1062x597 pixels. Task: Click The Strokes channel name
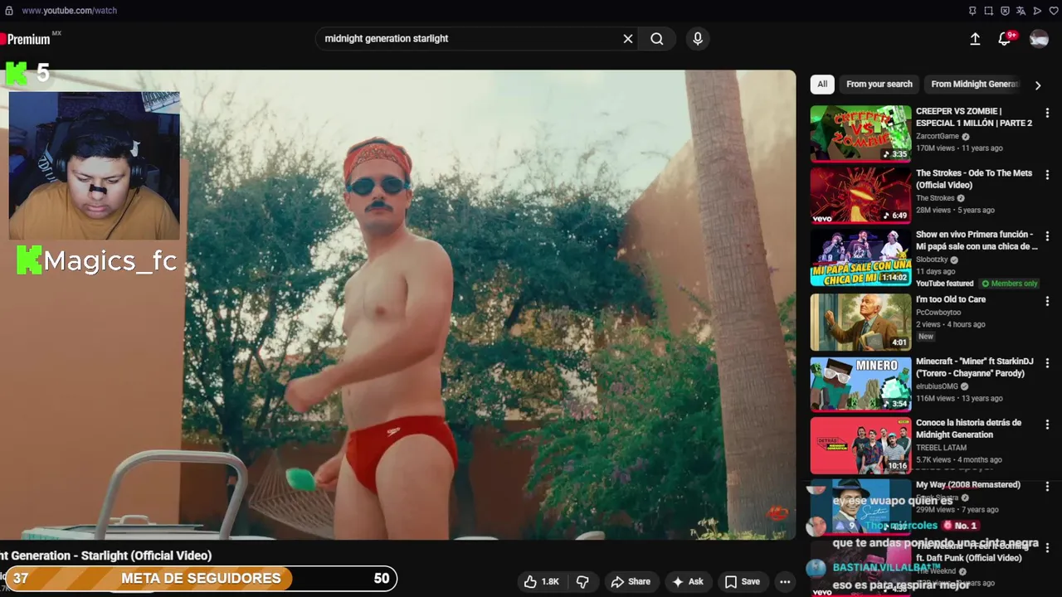[x=935, y=198]
